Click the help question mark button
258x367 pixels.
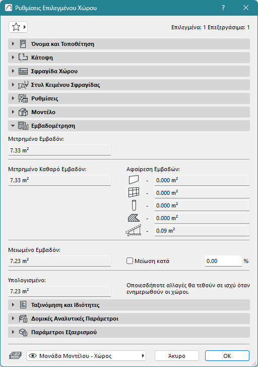point(223,8)
